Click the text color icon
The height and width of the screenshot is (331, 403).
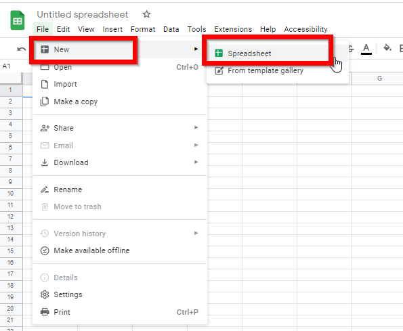point(366,49)
